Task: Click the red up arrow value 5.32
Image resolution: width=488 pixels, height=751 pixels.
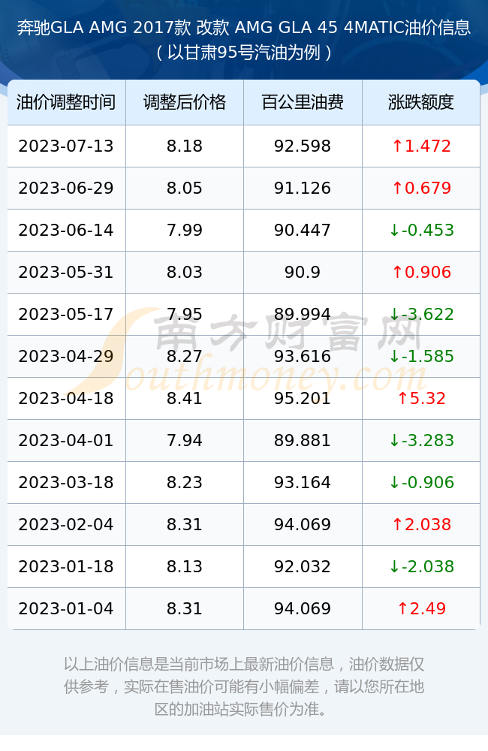Action: pyautogui.click(x=421, y=398)
